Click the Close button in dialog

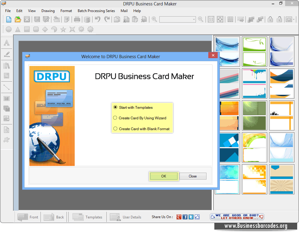click(193, 176)
